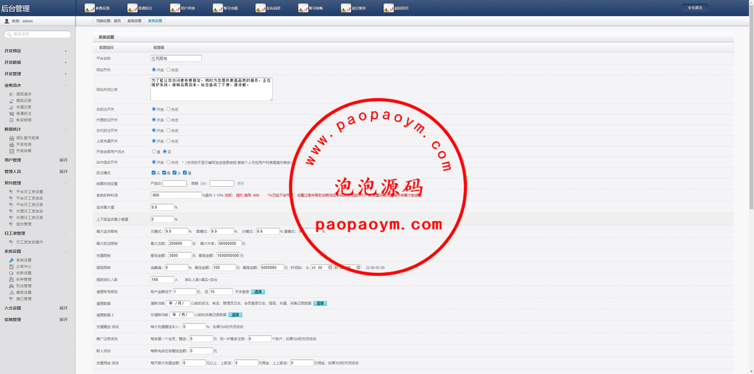Open 开奖结果 in sidebar
This screenshot has width=754, height=374.
[24, 151]
